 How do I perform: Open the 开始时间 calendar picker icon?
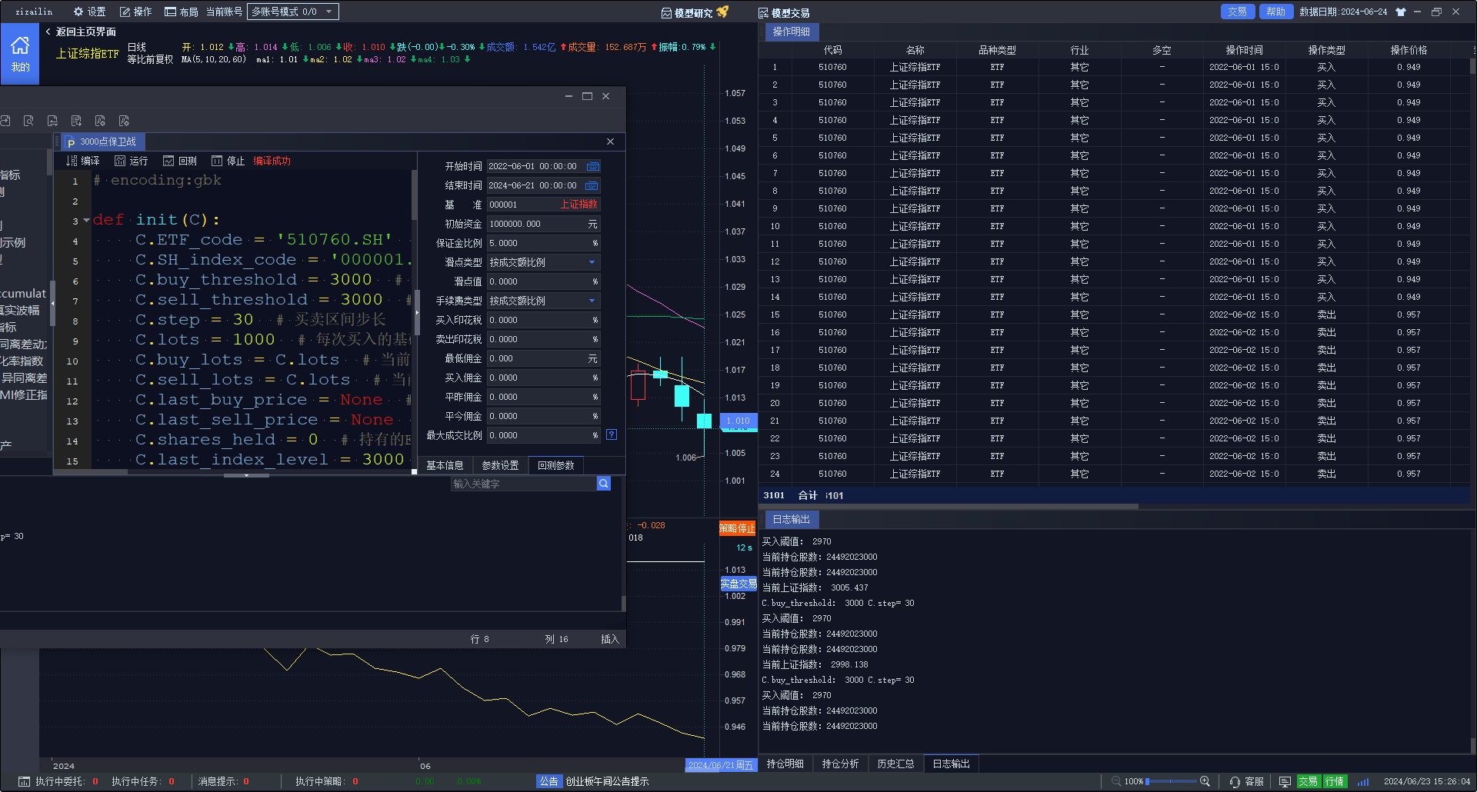(x=592, y=166)
